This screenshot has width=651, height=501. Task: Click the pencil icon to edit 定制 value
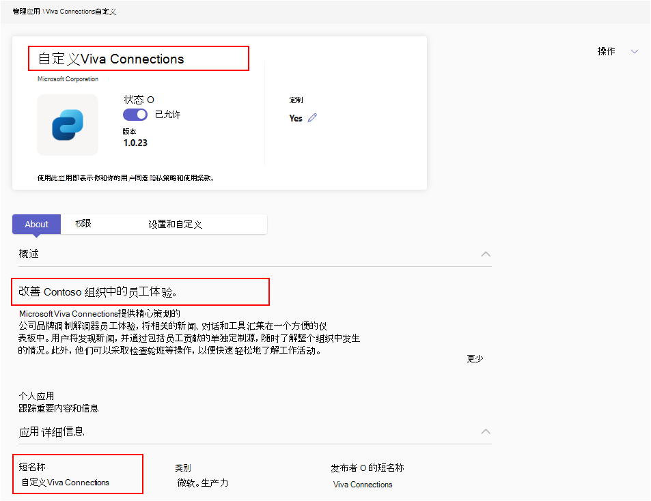(x=311, y=117)
